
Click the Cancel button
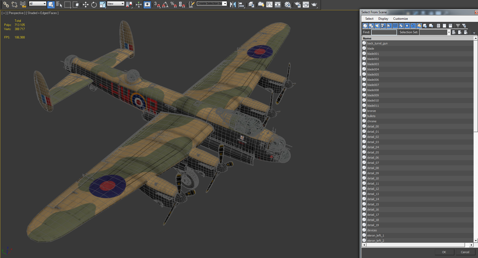point(465,252)
